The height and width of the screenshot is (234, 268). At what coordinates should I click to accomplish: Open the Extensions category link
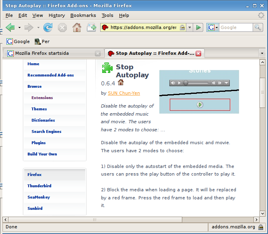[x=42, y=98]
